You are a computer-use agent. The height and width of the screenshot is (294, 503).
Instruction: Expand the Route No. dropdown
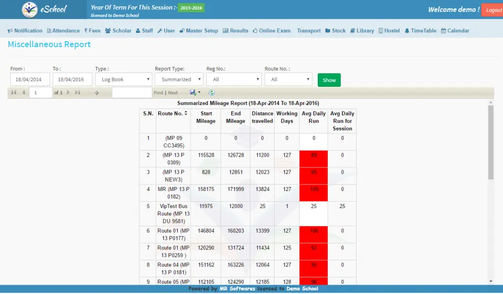click(288, 79)
